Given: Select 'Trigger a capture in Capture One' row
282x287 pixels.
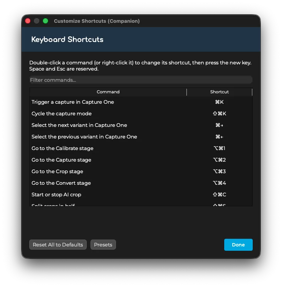Looking at the screenshot, I should click(x=141, y=102).
